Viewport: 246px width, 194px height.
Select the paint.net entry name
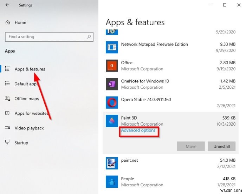[x=129, y=160]
